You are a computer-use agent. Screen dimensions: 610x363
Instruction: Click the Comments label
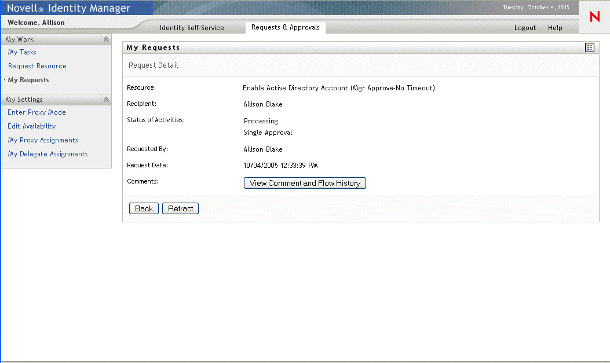(143, 182)
